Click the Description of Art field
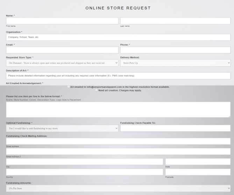This screenshot has height=195, width=234. click(118, 76)
